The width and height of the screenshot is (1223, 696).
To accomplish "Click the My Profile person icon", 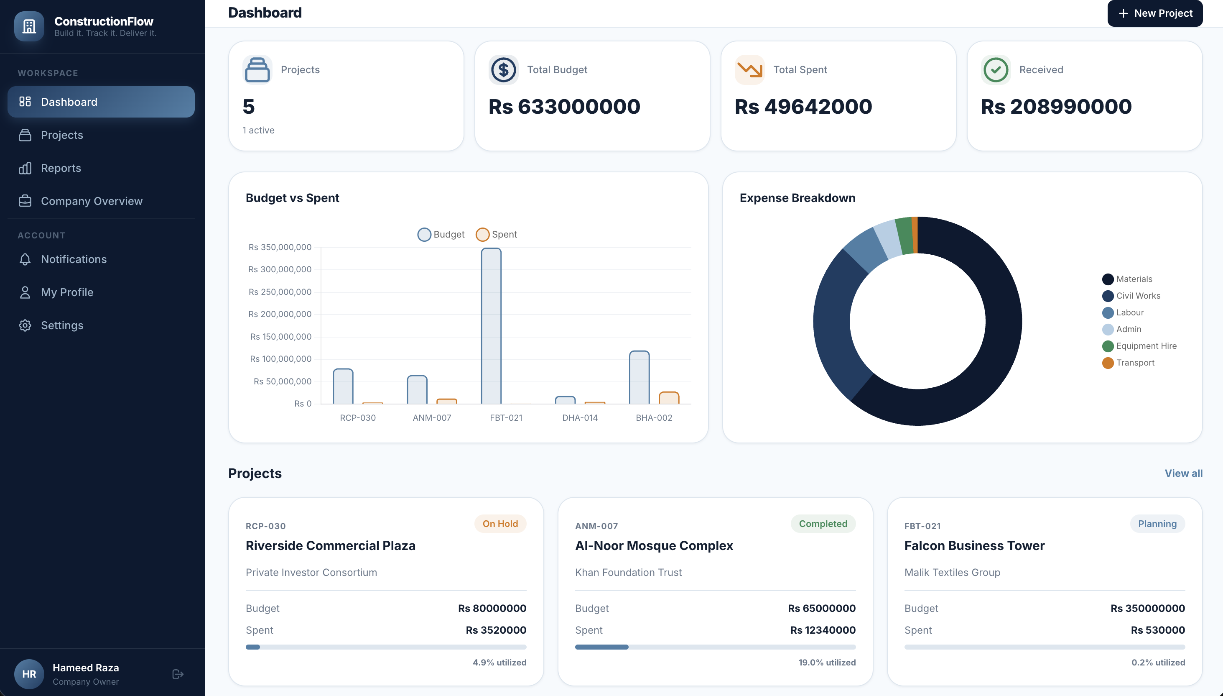I will tap(25, 292).
